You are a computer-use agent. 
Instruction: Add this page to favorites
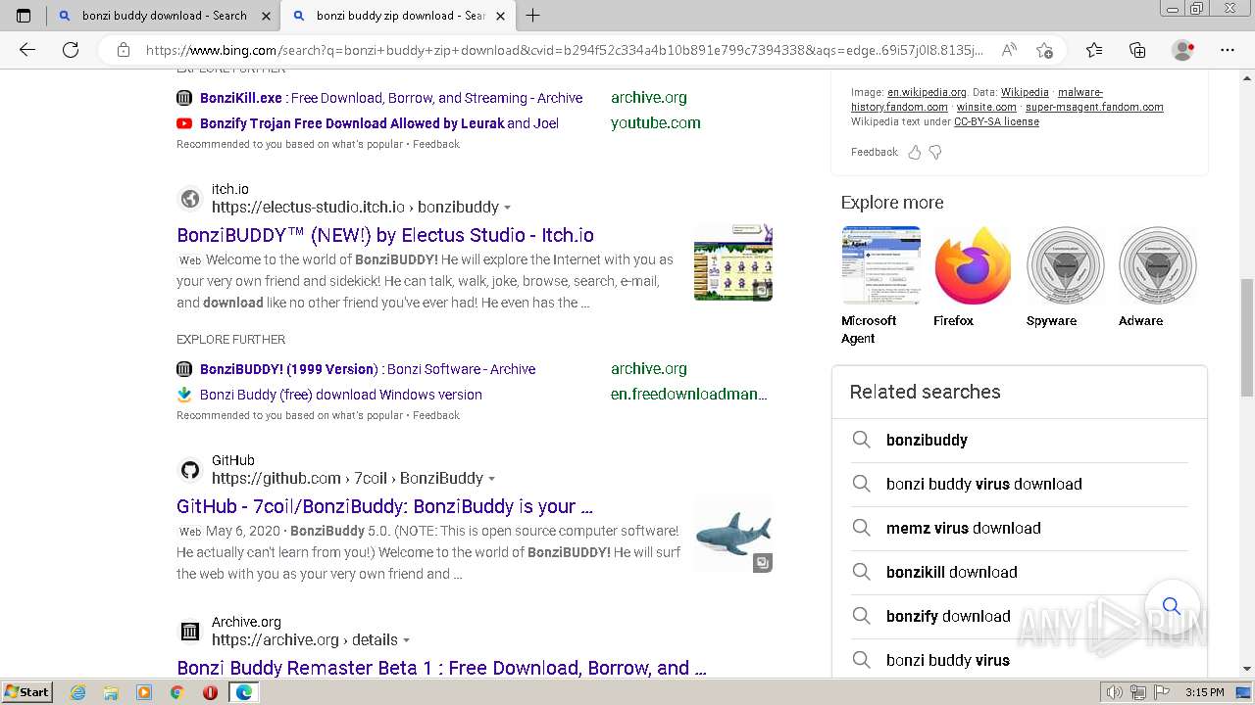point(1044,50)
